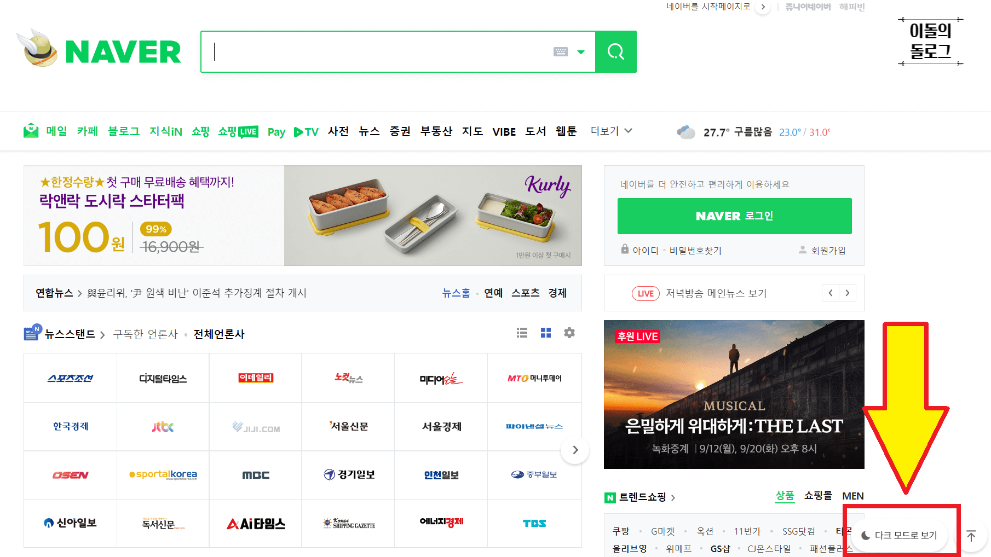Select 뉴스홈 tab

tap(457, 293)
